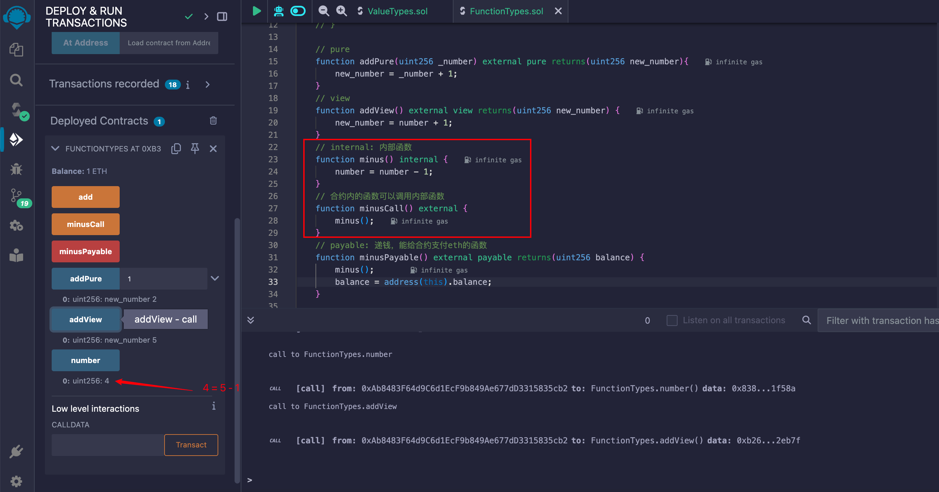Click the info icon beside Transactions recorded
The width and height of the screenshot is (939, 492).
(x=188, y=85)
